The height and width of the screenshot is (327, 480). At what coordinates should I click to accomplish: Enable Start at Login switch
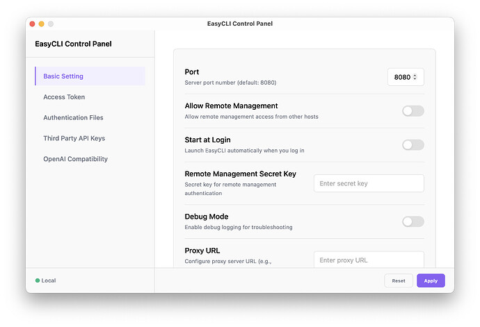[x=413, y=145]
